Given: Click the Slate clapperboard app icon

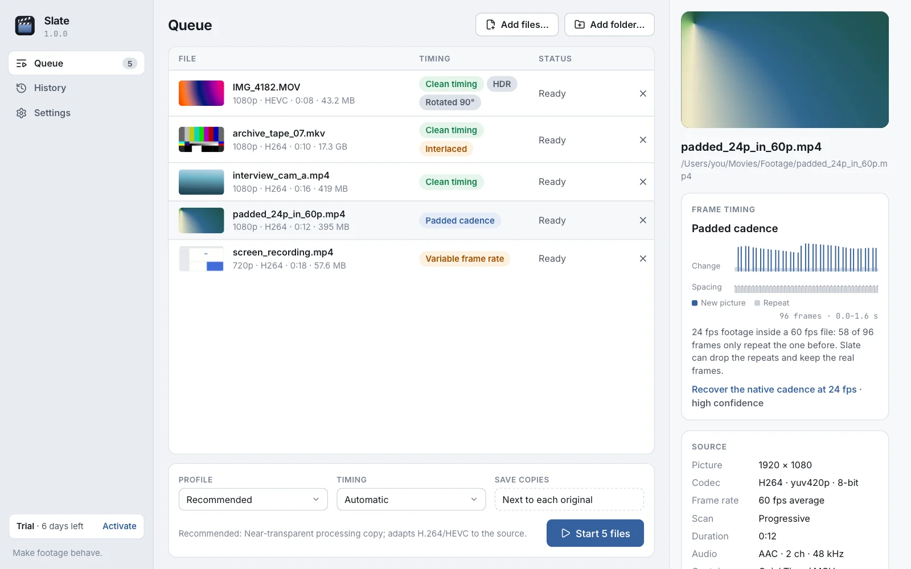Looking at the screenshot, I should pos(25,26).
